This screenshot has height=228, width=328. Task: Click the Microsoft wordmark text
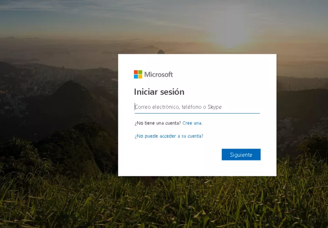tap(159, 74)
